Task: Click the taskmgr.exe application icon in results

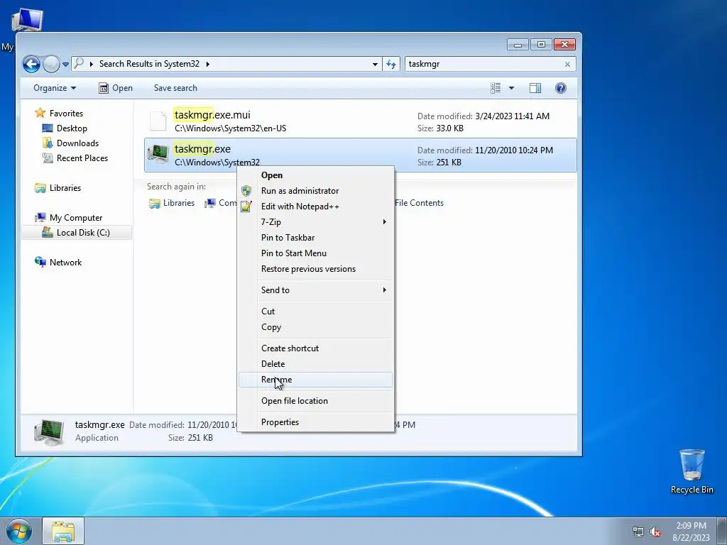Action: (x=158, y=154)
